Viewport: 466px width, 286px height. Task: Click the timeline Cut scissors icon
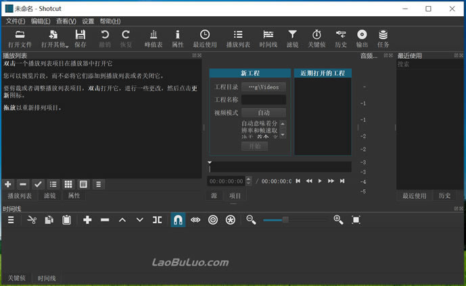(x=32, y=220)
